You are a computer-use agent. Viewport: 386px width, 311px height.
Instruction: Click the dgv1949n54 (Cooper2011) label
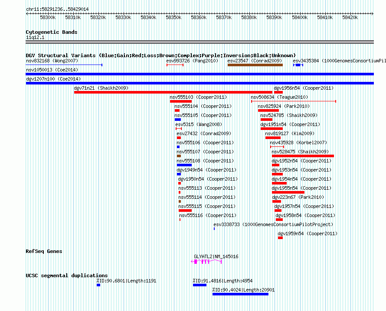point(206,170)
